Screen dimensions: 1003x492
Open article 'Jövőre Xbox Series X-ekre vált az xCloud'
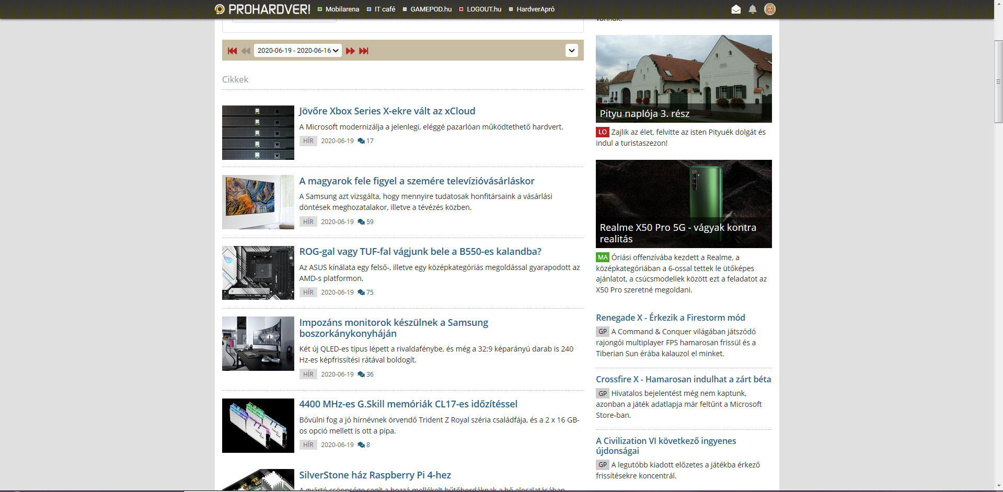click(x=387, y=111)
